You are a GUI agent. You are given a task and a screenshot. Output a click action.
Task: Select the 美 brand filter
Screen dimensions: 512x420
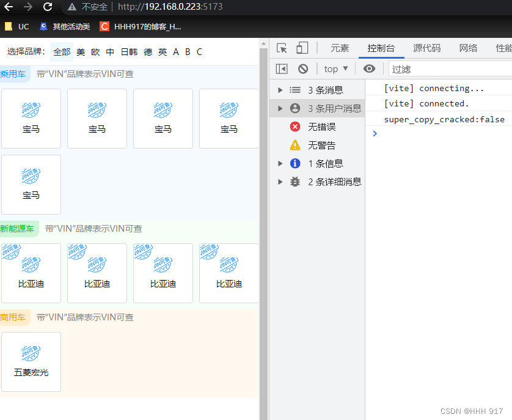pos(81,52)
